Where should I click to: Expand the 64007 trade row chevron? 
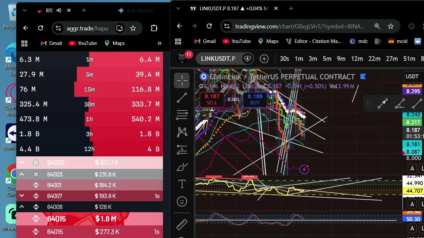22,196
